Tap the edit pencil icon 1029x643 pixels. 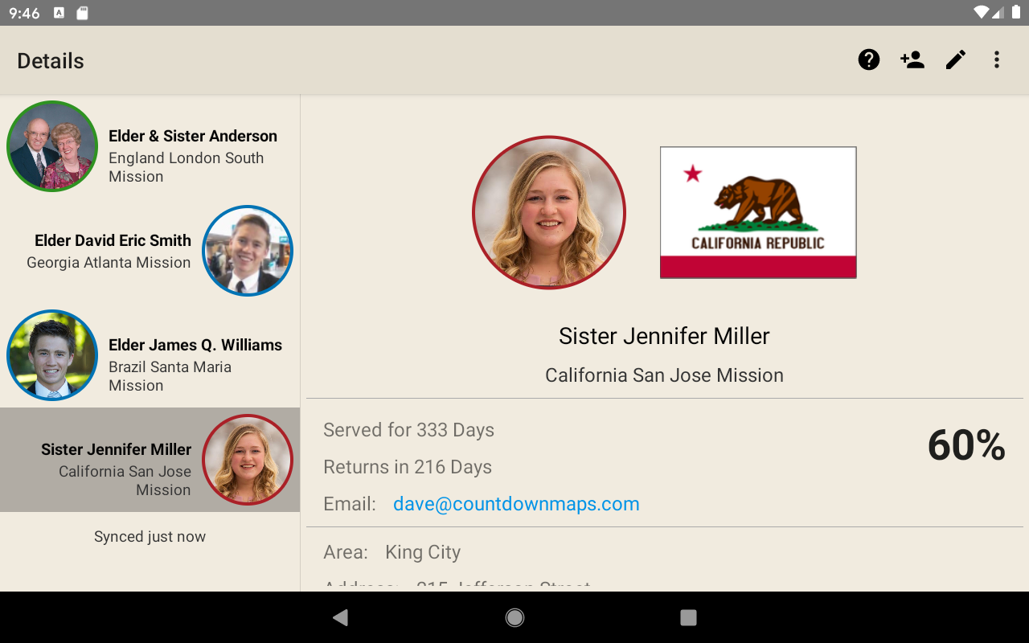pos(956,59)
